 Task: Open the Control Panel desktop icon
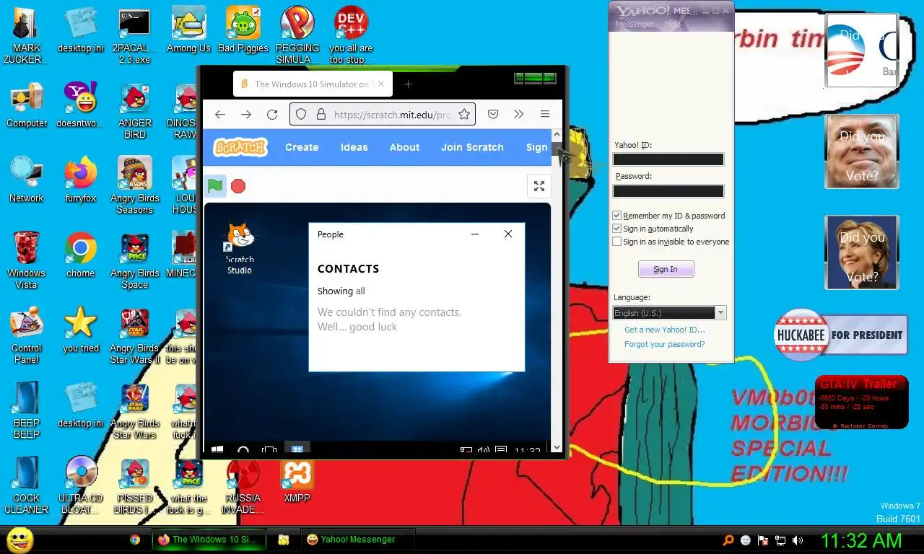27,336
